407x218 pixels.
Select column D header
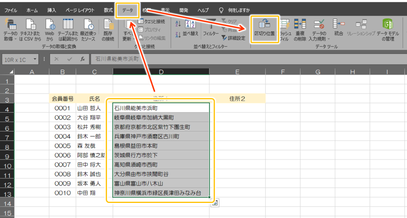tap(161, 71)
